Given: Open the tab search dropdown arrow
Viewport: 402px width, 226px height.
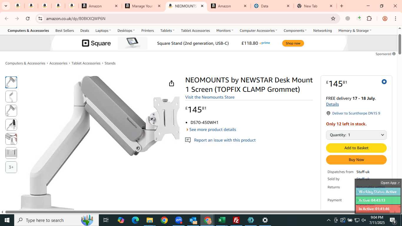Looking at the screenshot, I should point(6,6).
